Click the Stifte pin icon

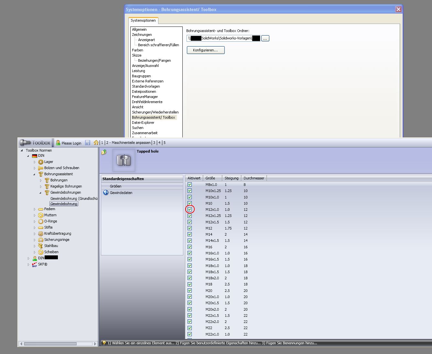41,228
